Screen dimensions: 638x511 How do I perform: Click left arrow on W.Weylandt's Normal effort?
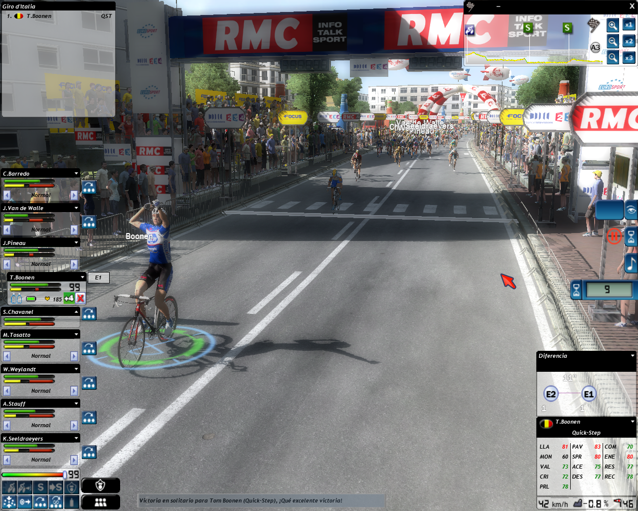tap(7, 391)
